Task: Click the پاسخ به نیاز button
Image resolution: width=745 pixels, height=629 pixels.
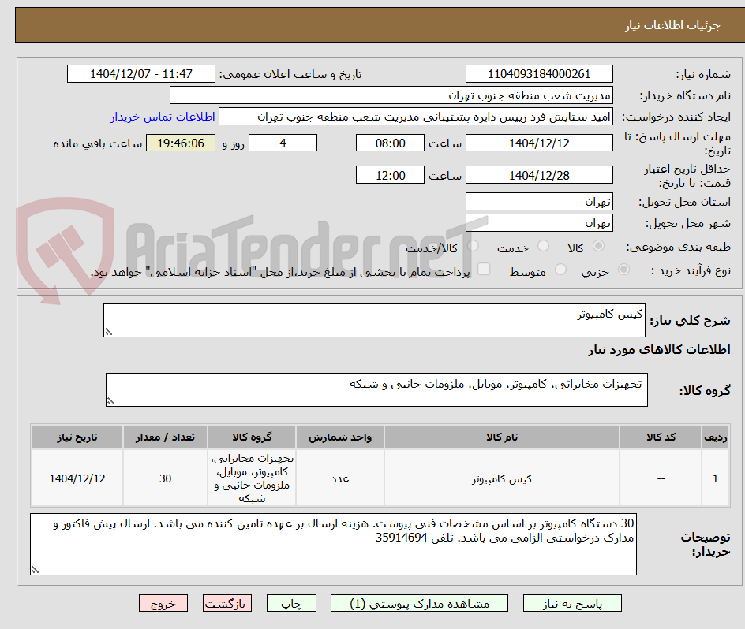Action: pos(572,603)
